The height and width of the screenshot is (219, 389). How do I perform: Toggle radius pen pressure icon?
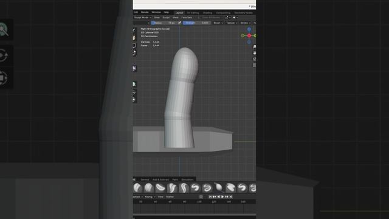coord(180,23)
